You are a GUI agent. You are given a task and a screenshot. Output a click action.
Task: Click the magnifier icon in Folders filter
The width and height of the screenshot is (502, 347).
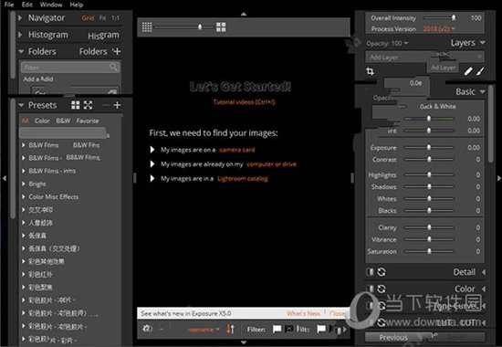click(x=113, y=68)
